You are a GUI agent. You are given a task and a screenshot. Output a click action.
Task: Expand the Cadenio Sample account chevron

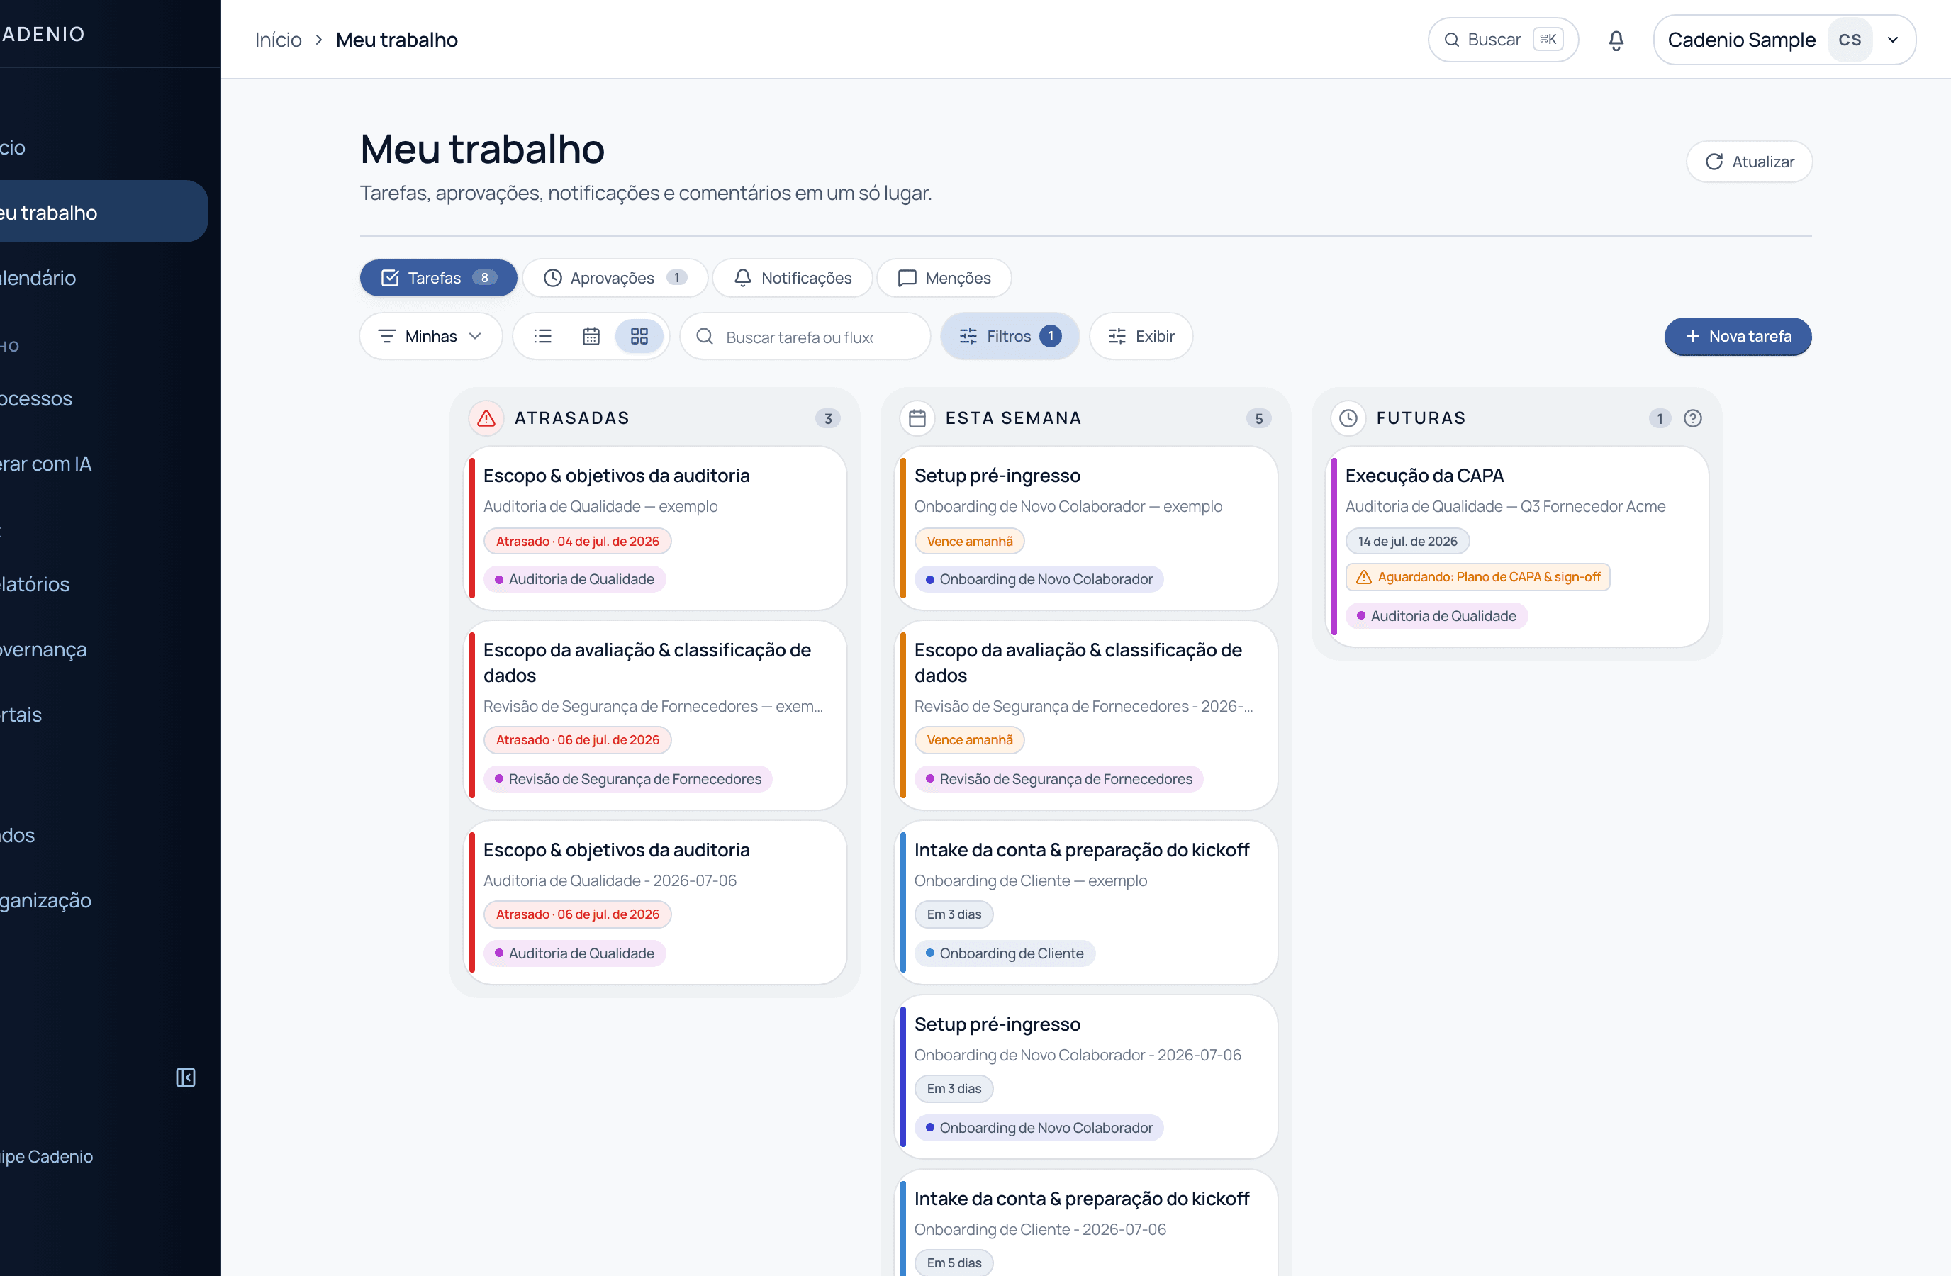(x=1893, y=39)
